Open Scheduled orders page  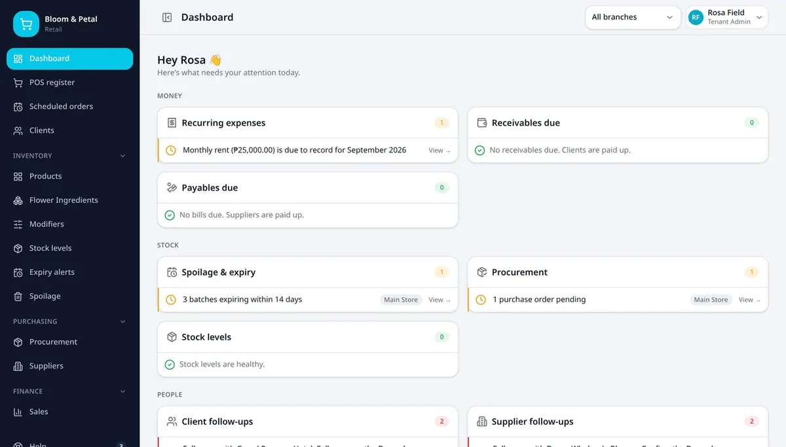pyautogui.click(x=69, y=107)
